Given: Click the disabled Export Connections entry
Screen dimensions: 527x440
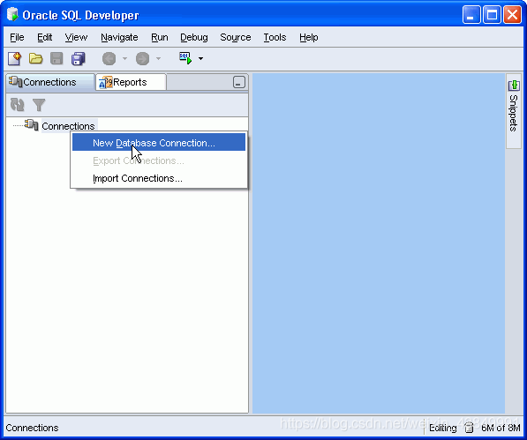Looking at the screenshot, I should coord(159,160).
